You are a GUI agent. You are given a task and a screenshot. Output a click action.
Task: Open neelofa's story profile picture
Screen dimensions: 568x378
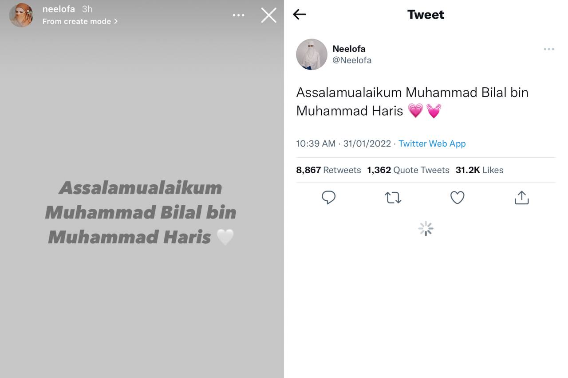tap(21, 15)
